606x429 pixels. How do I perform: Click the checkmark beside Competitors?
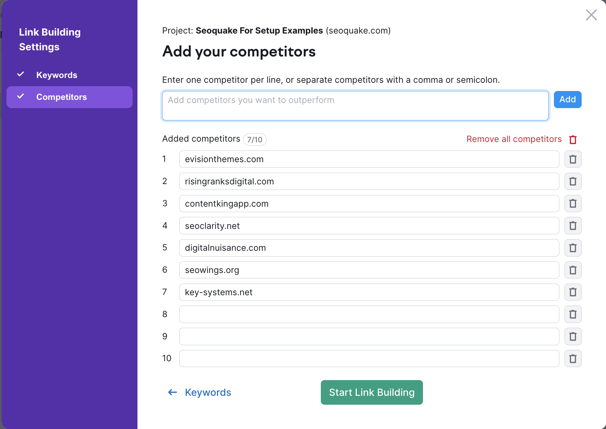coord(21,97)
